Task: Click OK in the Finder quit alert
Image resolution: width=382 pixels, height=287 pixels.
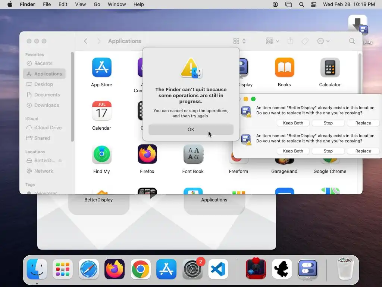Action: [191, 130]
